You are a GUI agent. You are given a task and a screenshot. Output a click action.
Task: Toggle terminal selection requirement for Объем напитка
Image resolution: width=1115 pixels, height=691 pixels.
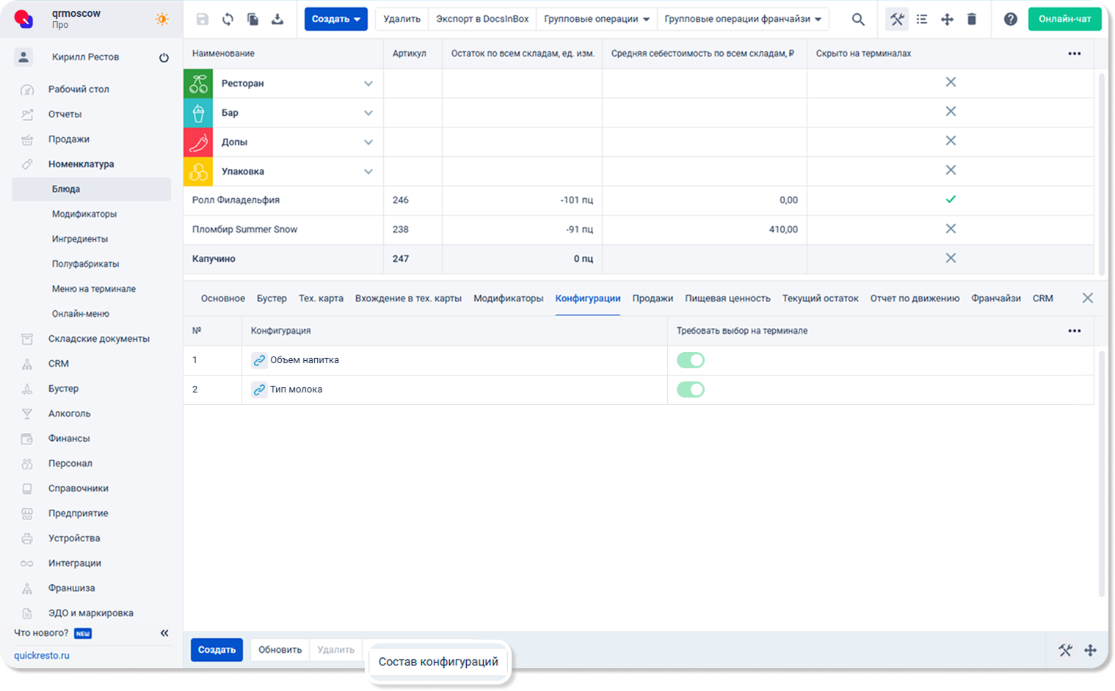[691, 360]
